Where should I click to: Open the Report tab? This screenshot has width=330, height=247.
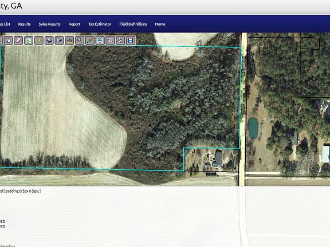coord(74,24)
